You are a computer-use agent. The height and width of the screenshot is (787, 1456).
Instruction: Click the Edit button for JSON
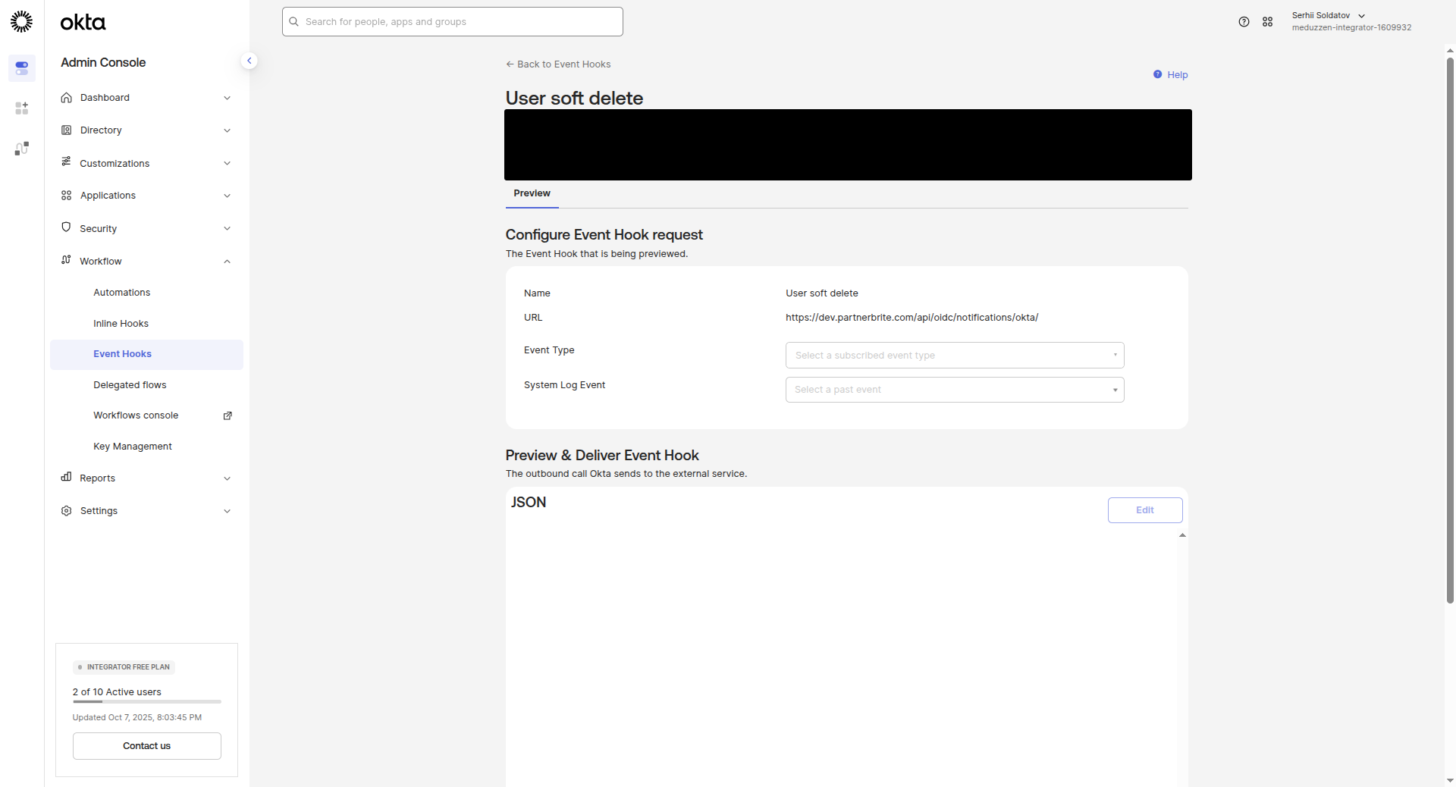[x=1145, y=510]
